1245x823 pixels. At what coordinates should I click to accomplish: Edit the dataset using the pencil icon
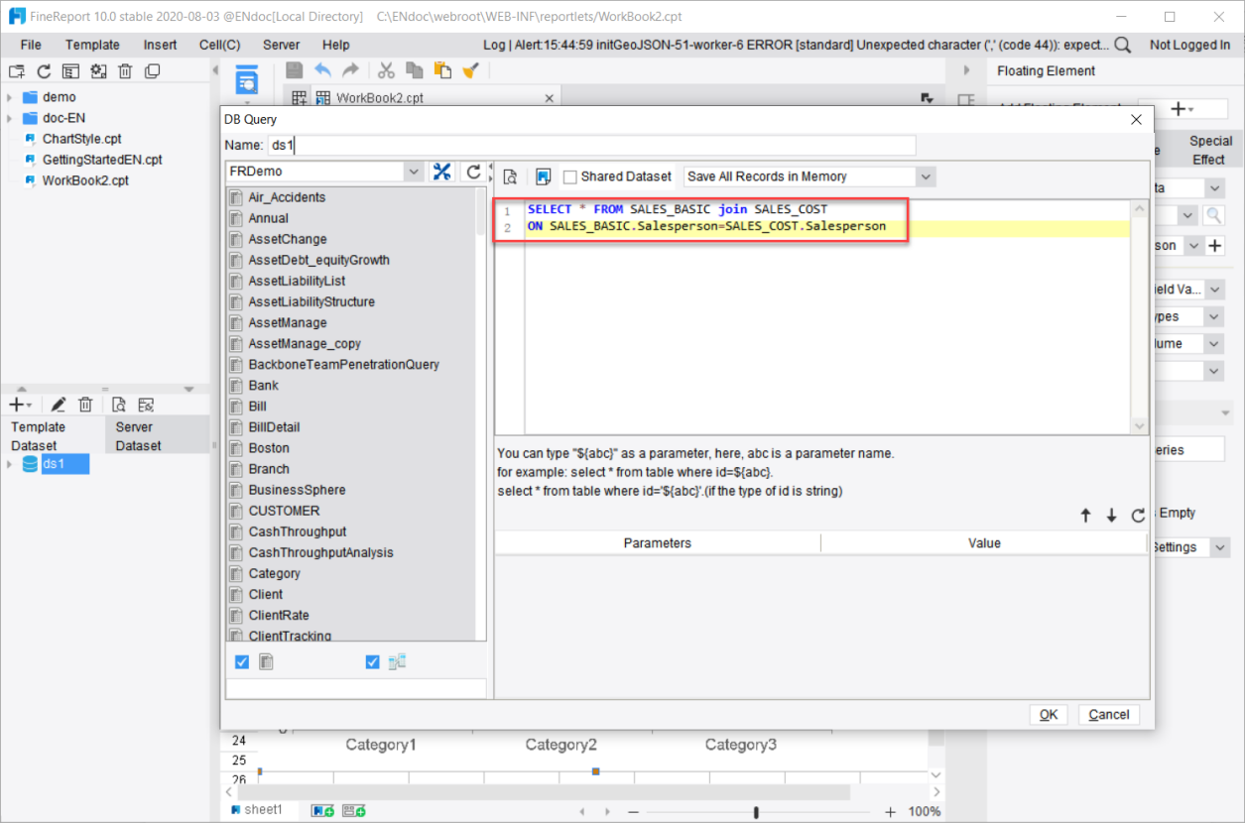coord(59,405)
